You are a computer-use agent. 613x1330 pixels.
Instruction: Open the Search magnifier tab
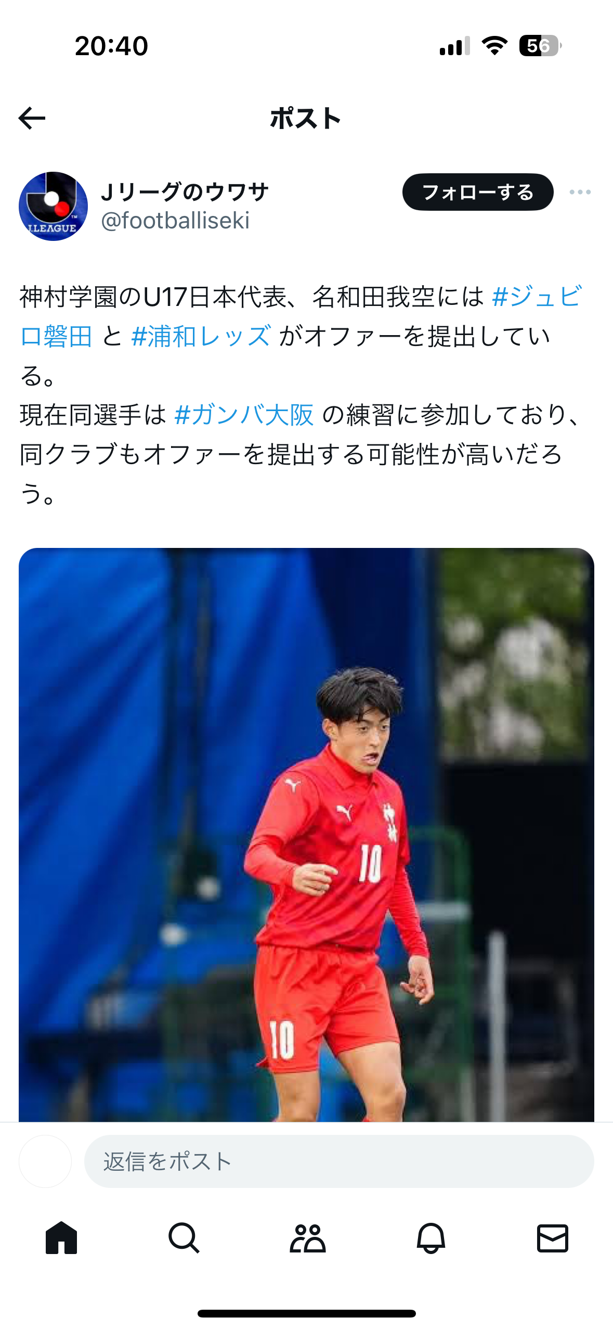[184, 1237]
